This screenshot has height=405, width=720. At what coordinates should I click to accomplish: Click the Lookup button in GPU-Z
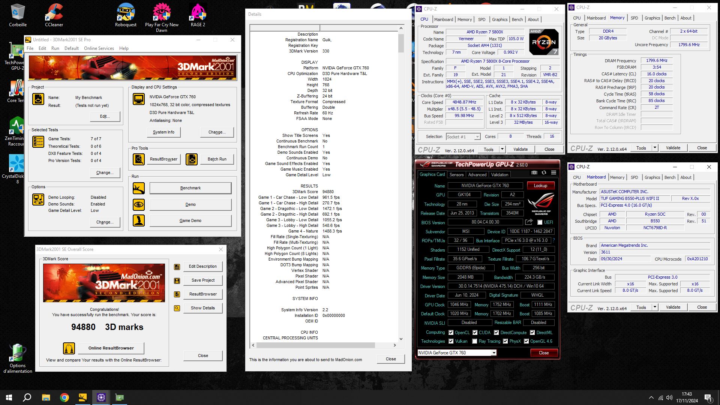tap(540, 186)
